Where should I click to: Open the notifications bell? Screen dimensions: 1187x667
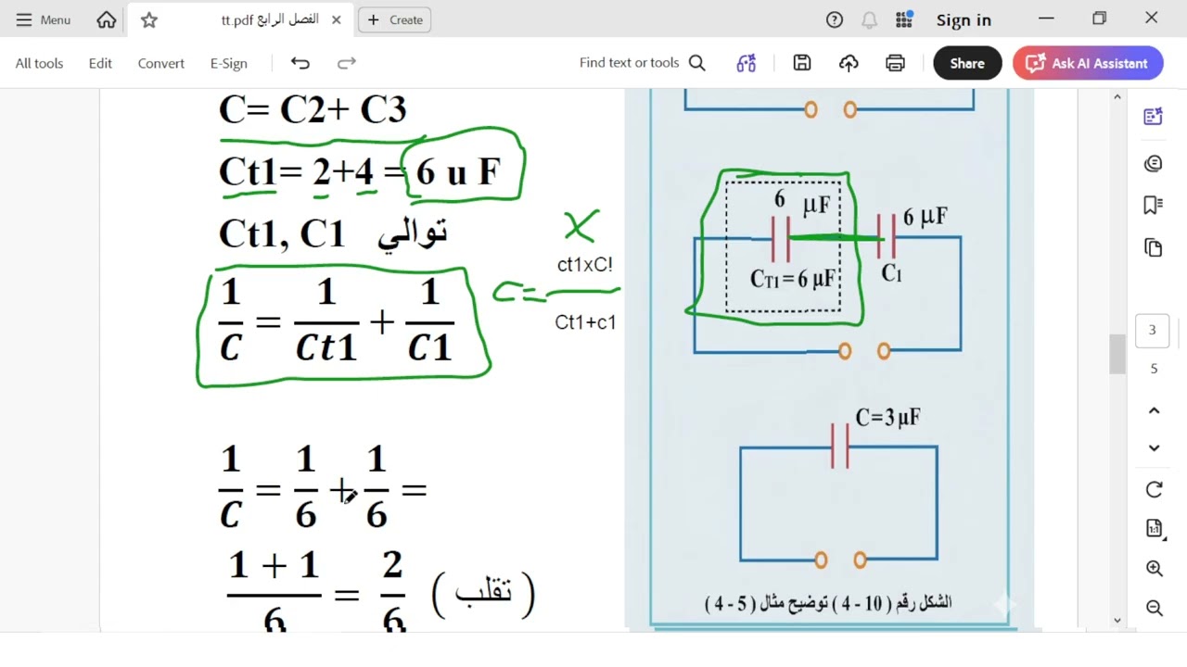click(x=869, y=19)
